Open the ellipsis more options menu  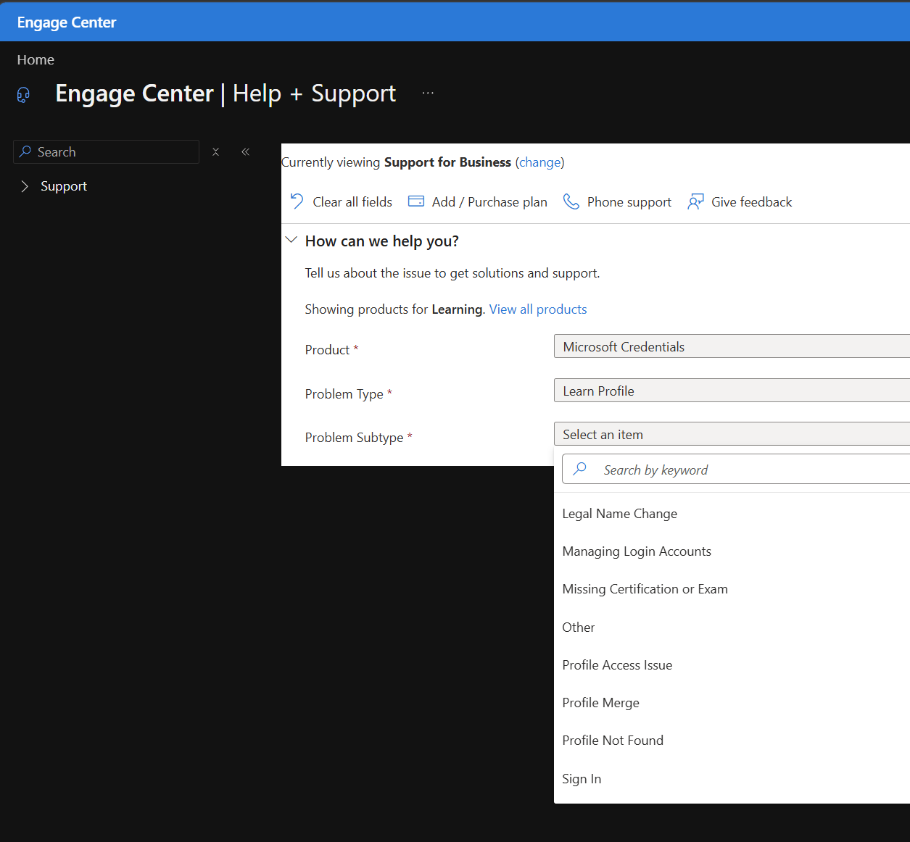click(428, 93)
